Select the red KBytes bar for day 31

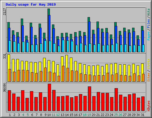(x=143, y=104)
